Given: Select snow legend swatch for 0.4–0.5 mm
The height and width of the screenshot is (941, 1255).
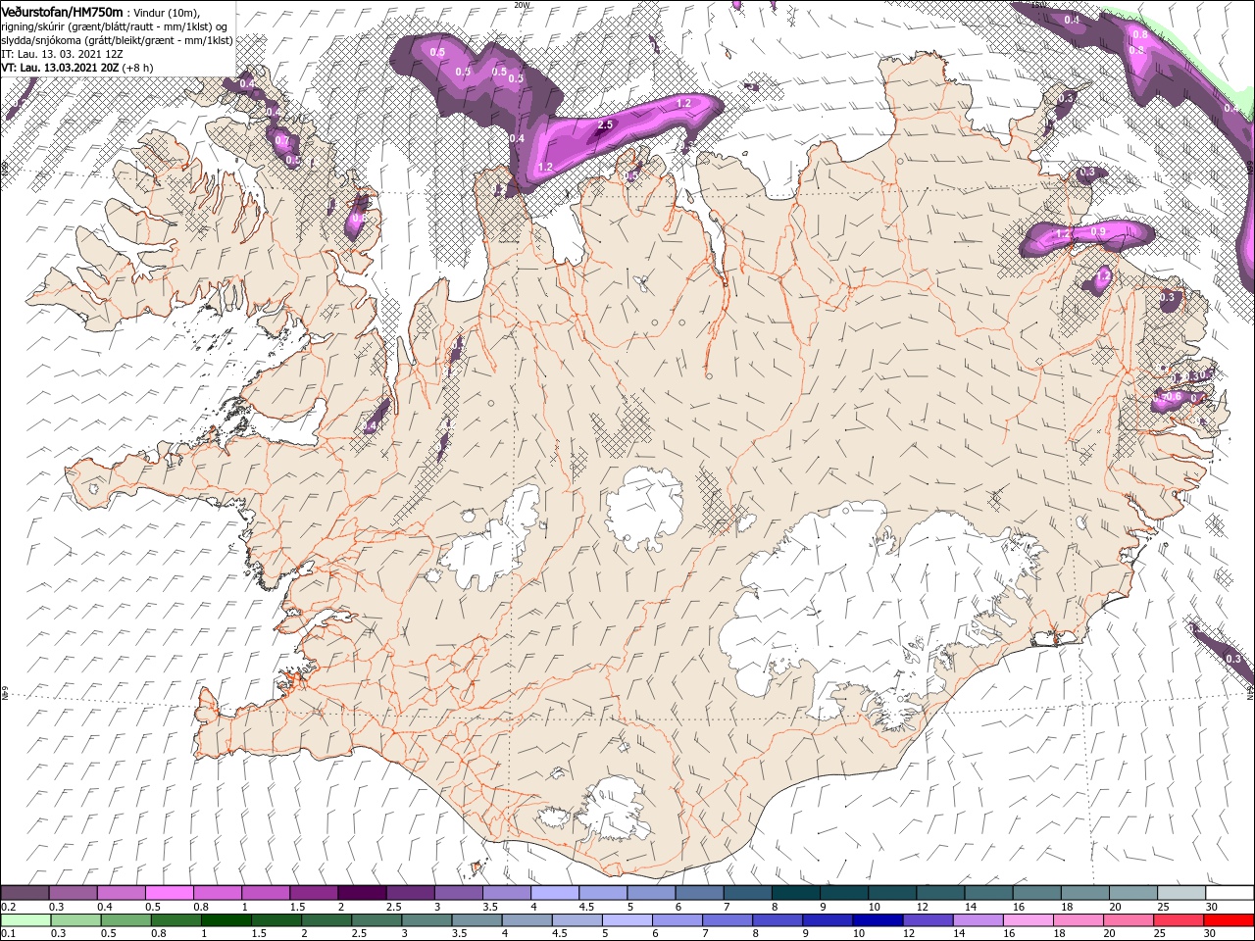Looking at the screenshot, I should (121, 893).
